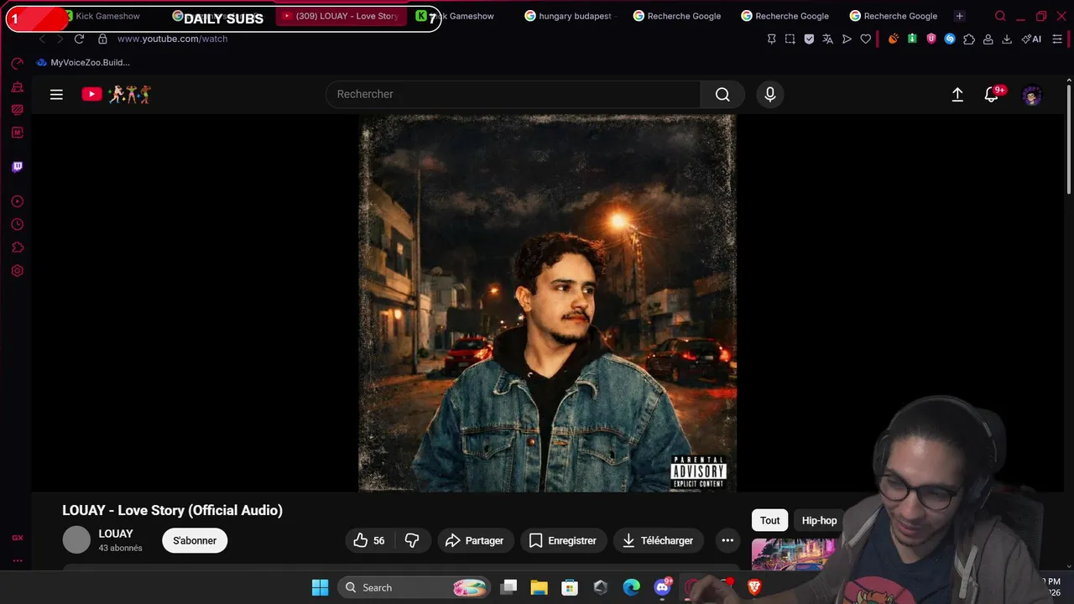Dislike the LOUAY Love Story video
Image resolution: width=1074 pixels, height=604 pixels.
[x=412, y=540]
